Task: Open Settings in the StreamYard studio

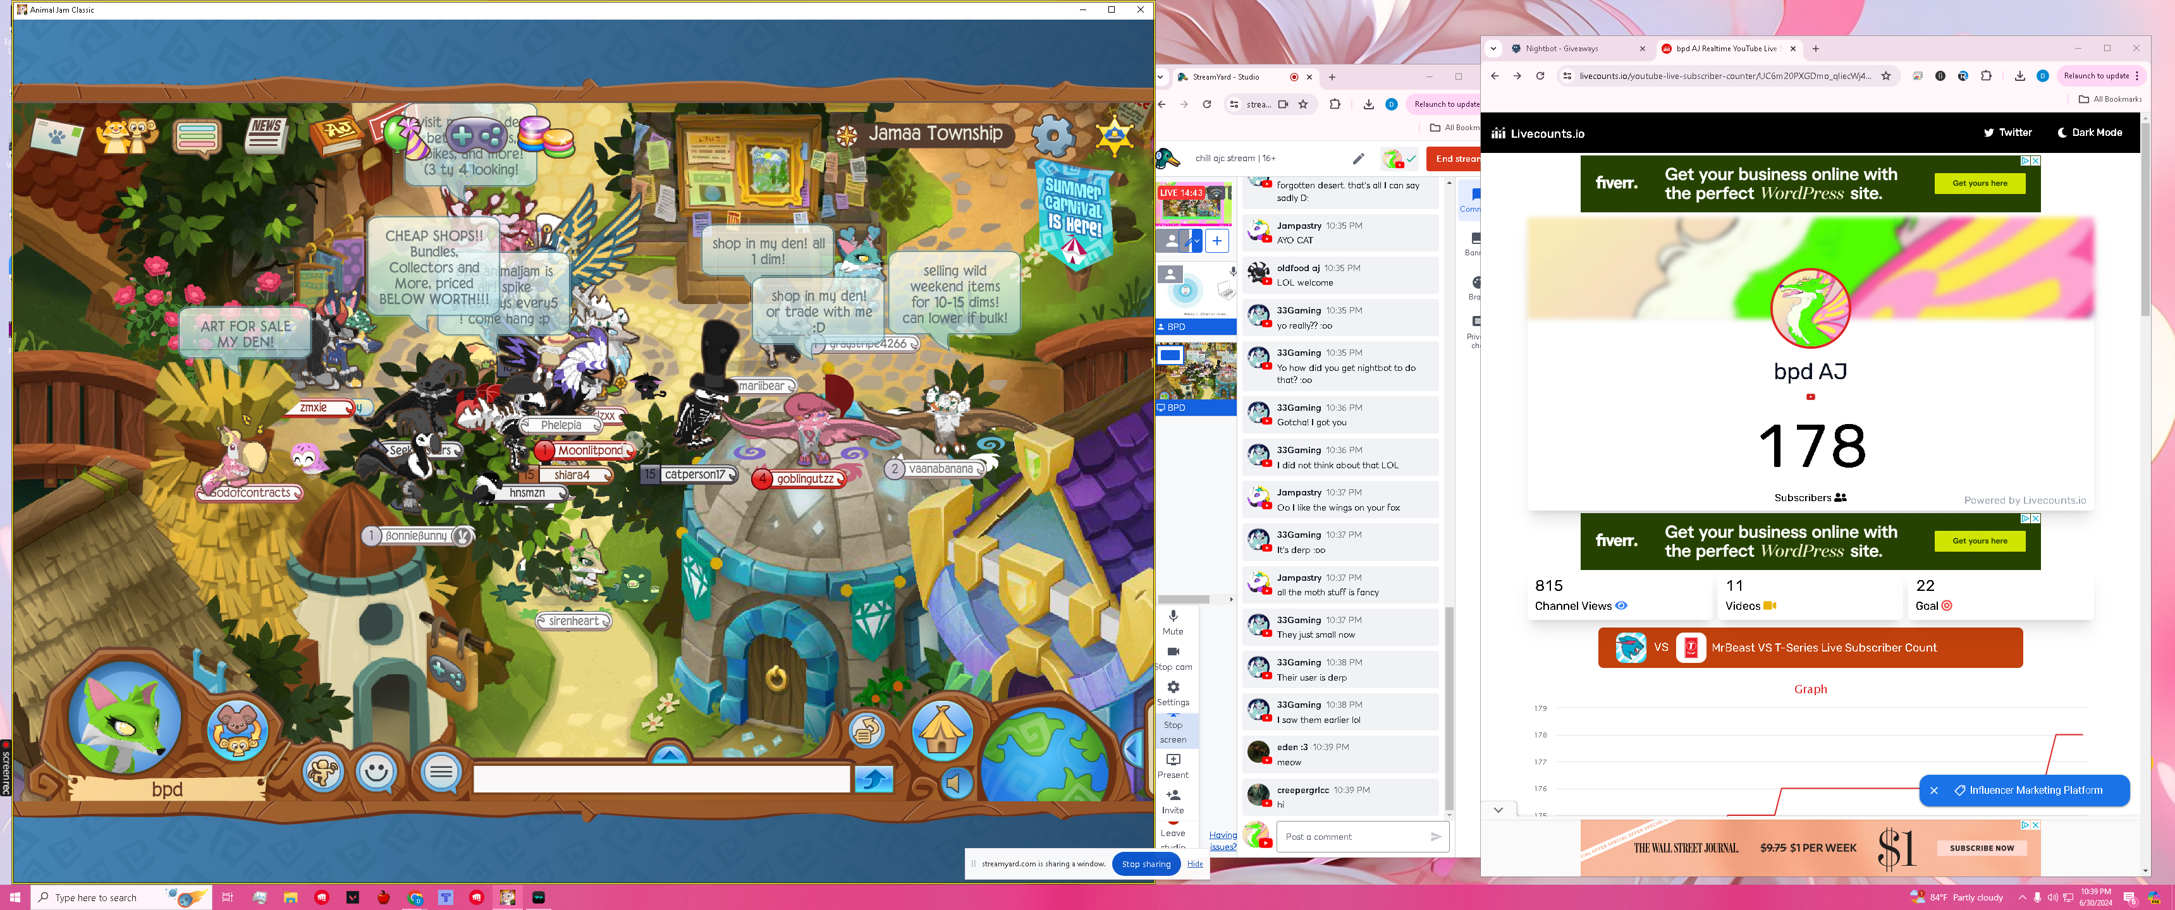Action: tap(1173, 693)
